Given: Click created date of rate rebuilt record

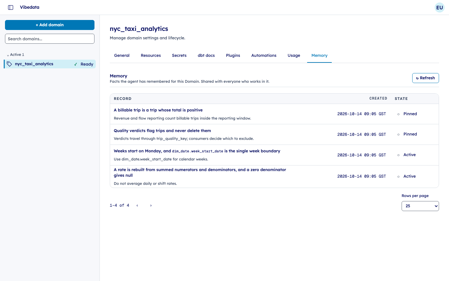Looking at the screenshot, I should tap(362, 176).
